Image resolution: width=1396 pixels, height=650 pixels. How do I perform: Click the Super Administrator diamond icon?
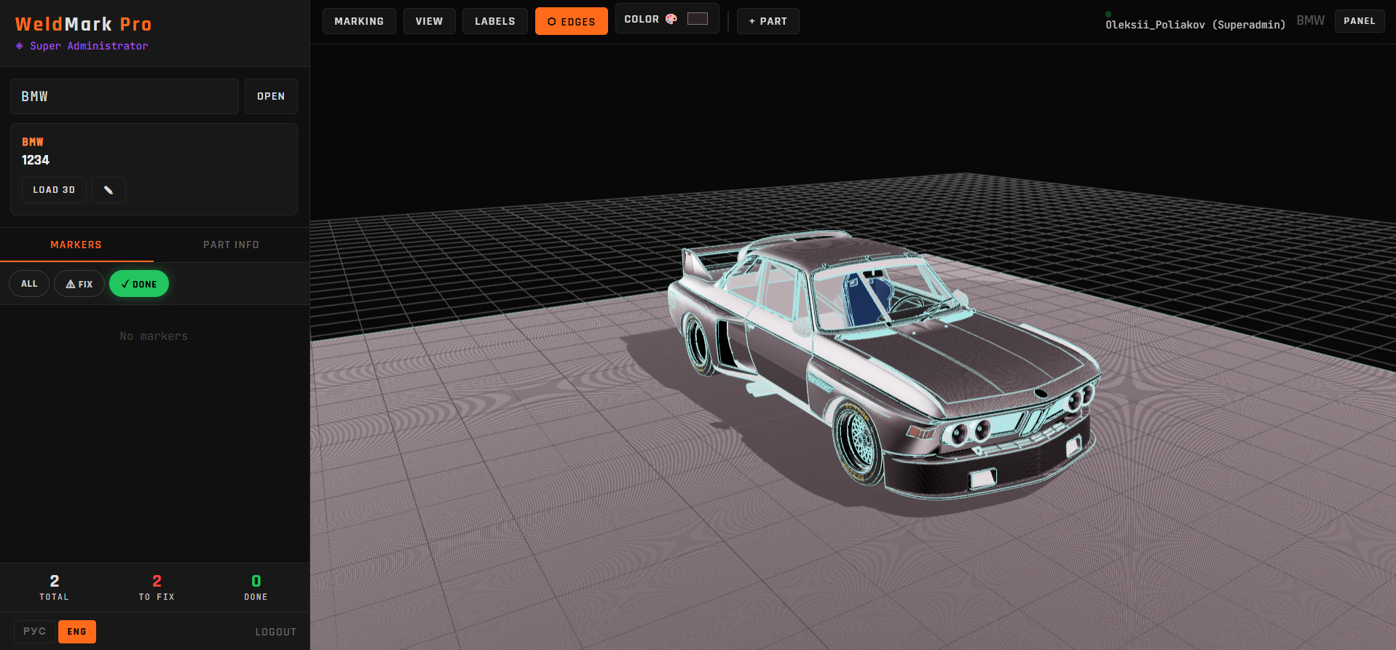[20, 46]
